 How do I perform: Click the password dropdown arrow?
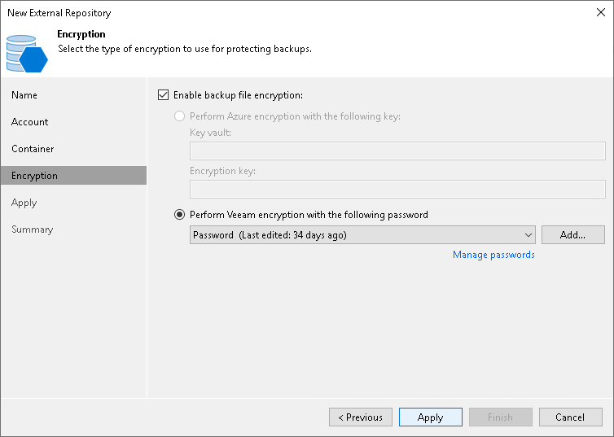(528, 235)
